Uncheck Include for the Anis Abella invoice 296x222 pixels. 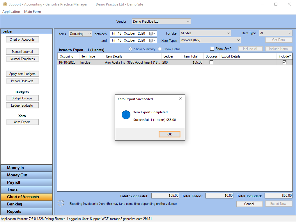pyautogui.click(x=284, y=62)
